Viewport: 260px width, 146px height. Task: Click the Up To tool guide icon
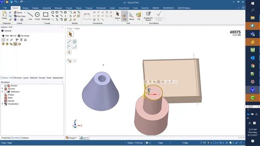click(69, 61)
